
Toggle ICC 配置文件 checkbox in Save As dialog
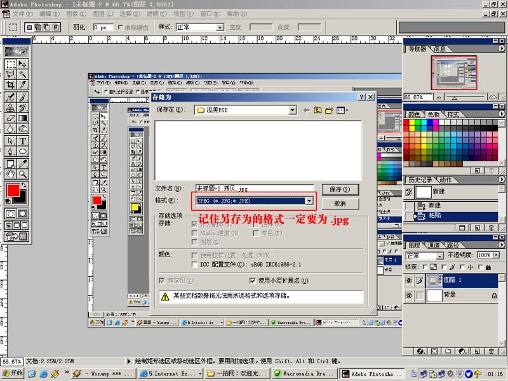(x=194, y=264)
